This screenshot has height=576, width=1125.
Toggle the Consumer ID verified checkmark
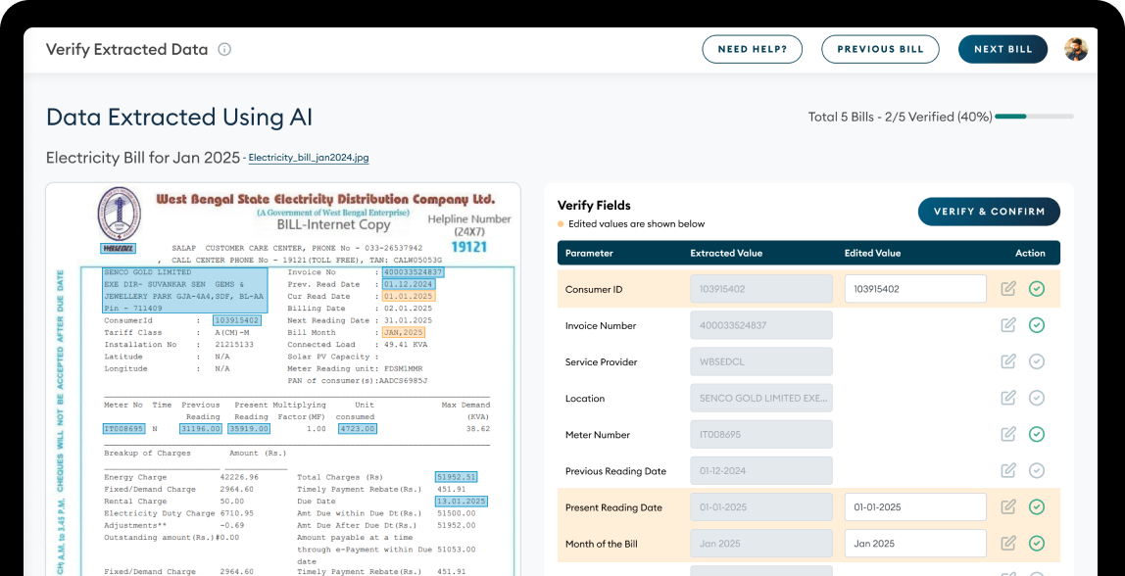(x=1037, y=289)
